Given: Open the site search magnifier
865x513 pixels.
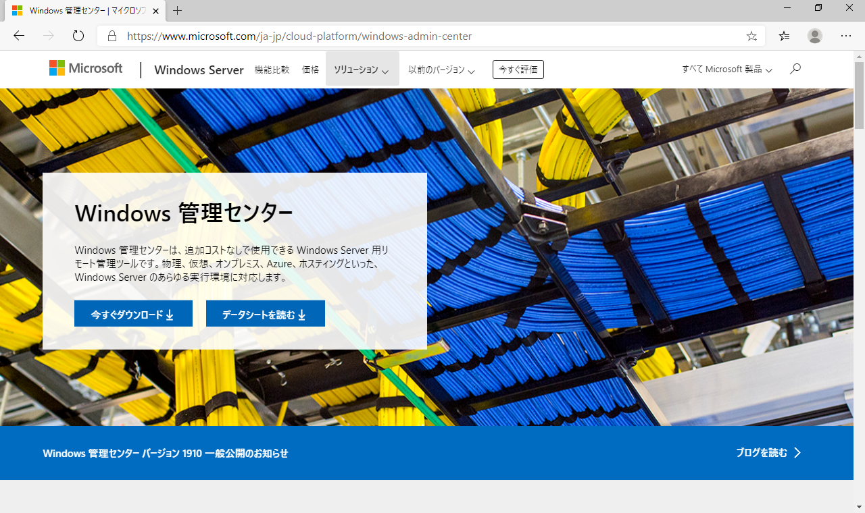Looking at the screenshot, I should [x=795, y=69].
